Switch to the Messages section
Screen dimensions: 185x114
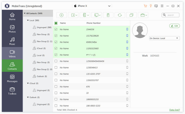(x=12, y=79)
